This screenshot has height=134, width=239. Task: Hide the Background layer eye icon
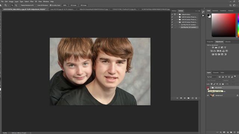tap(208, 95)
